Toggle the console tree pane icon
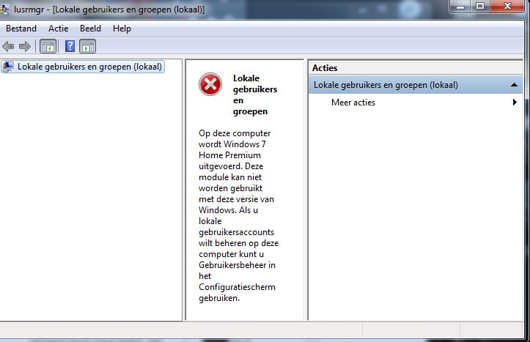This screenshot has width=530, height=342. (x=48, y=47)
